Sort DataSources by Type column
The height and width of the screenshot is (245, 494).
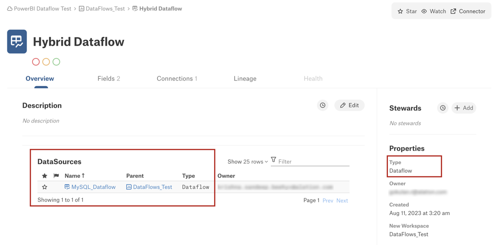(x=188, y=176)
